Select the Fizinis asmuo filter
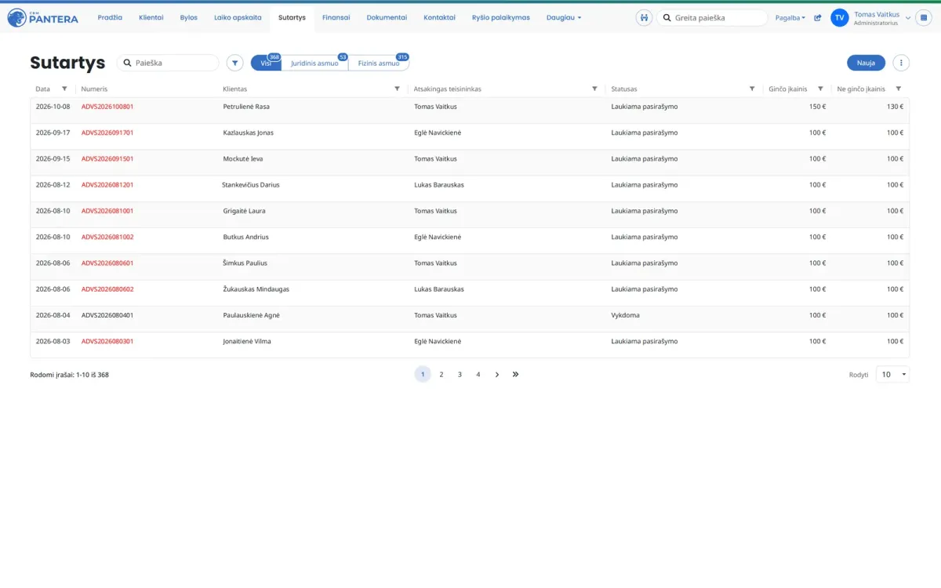Screen dimensions: 941x588 (379, 63)
